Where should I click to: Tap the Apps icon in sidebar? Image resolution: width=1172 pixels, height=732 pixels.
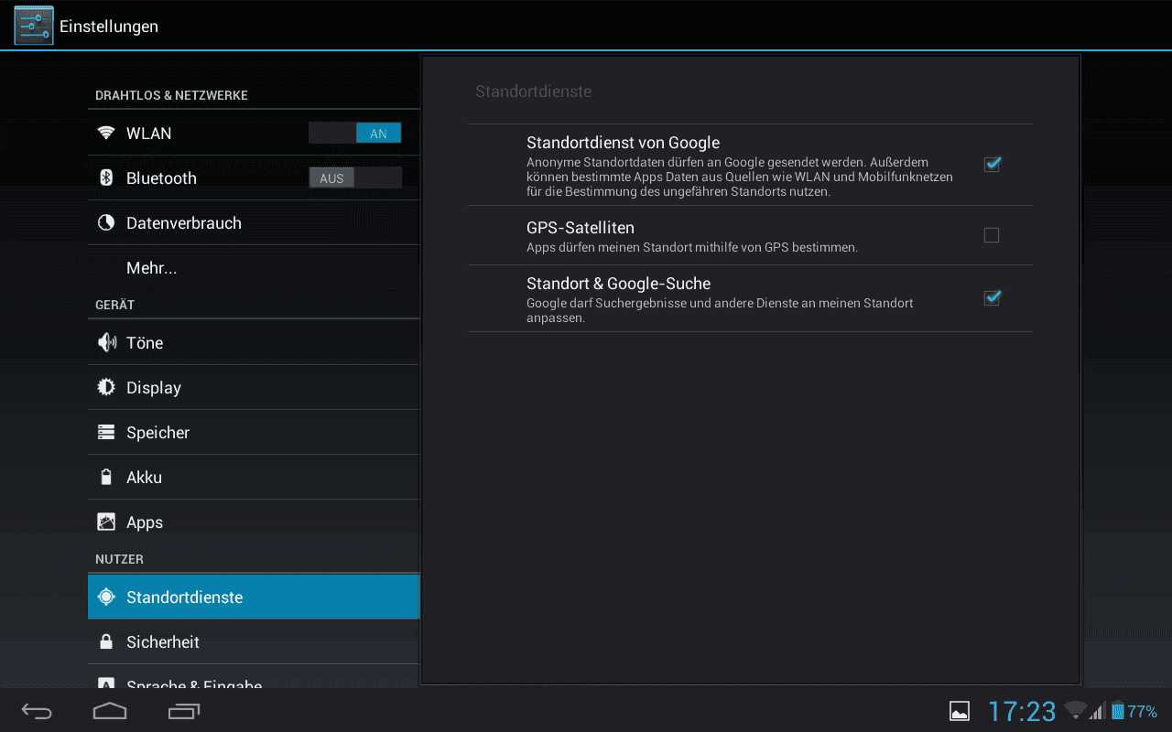point(106,522)
